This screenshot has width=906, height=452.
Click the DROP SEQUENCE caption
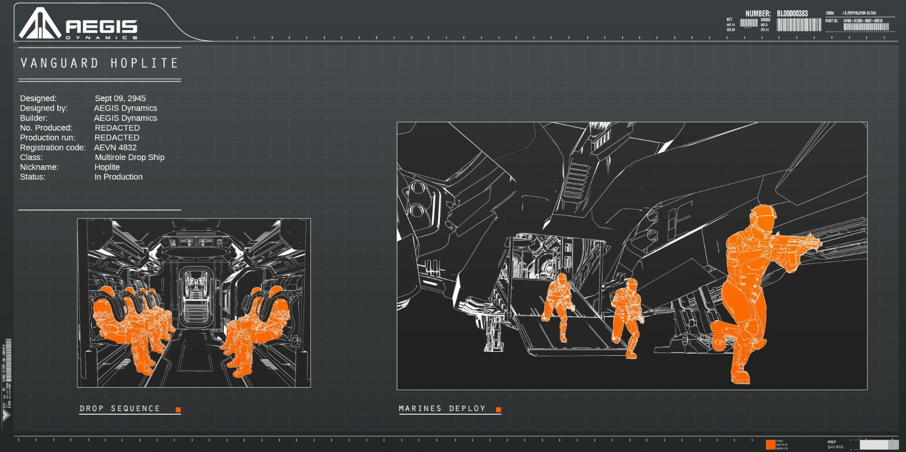point(120,408)
